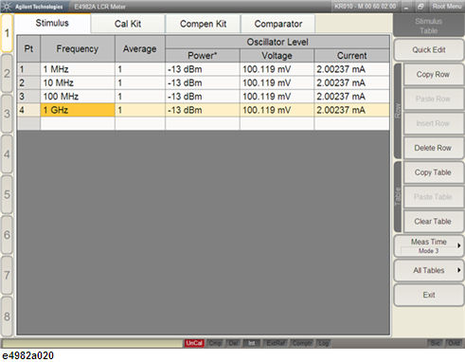465x362 pixels.
Task: Click the Exit button
Action: point(429,295)
